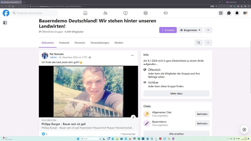The height and width of the screenshot is (141, 251).
Task: Open browser tab list dropdown arrow
Action: 220,2
